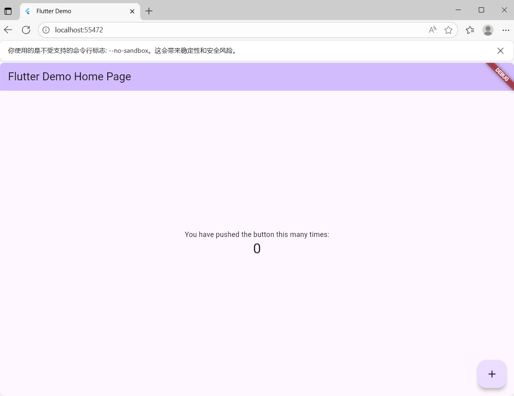The height and width of the screenshot is (396, 514).
Task: Click the floating plus increment button
Action: click(492, 374)
